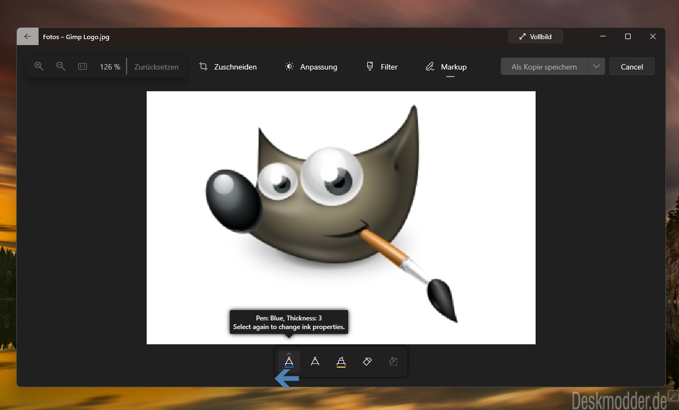679x410 pixels.
Task: Open the Zuschneiden crop tab
Action: pos(228,67)
